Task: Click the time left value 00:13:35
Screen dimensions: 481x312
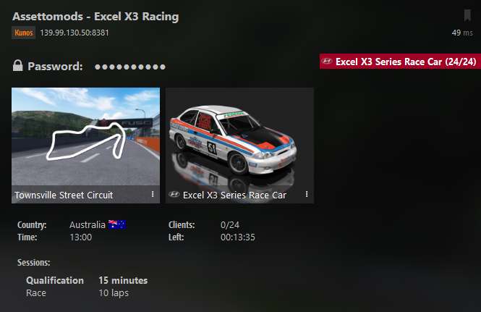Action: [x=238, y=237]
